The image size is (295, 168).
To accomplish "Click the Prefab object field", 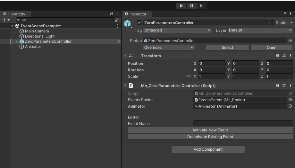I will point(215,41).
